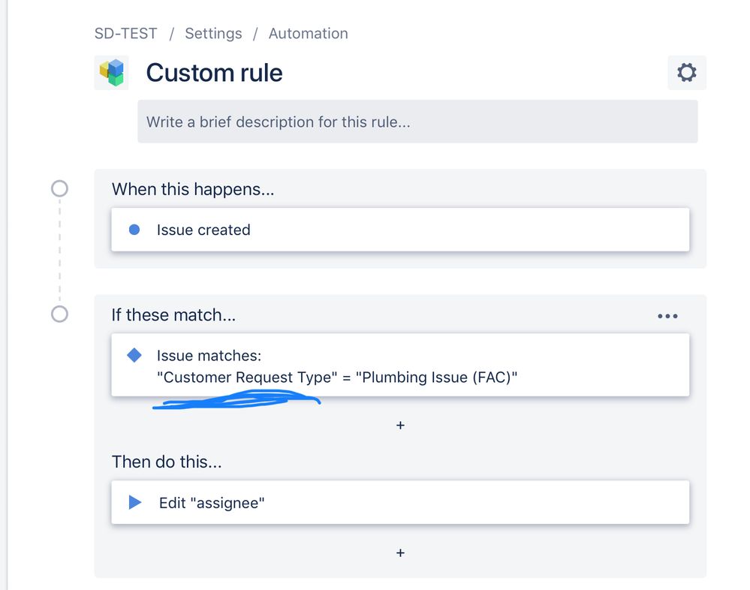Click blue play arrow action icon
Viewport: 750px width, 590px height.
tap(135, 502)
